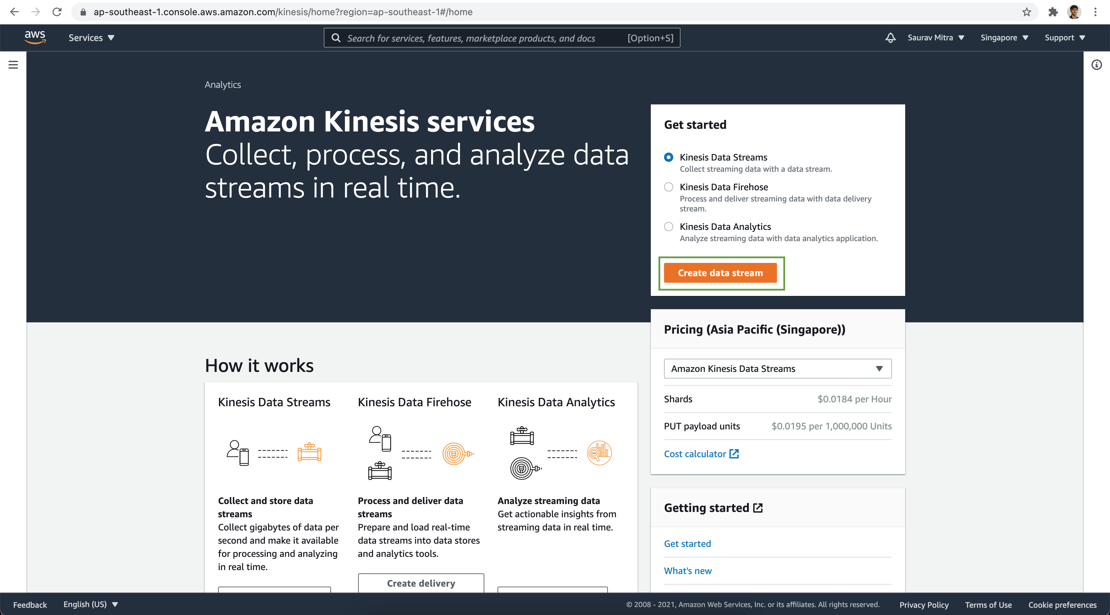Click the Getting started heading link
The width and height of the screenshot is (1110, 615).
pos(713,508)
